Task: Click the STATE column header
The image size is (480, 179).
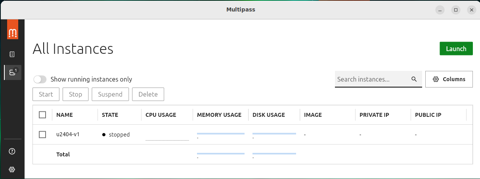Action: coord(110,115)
